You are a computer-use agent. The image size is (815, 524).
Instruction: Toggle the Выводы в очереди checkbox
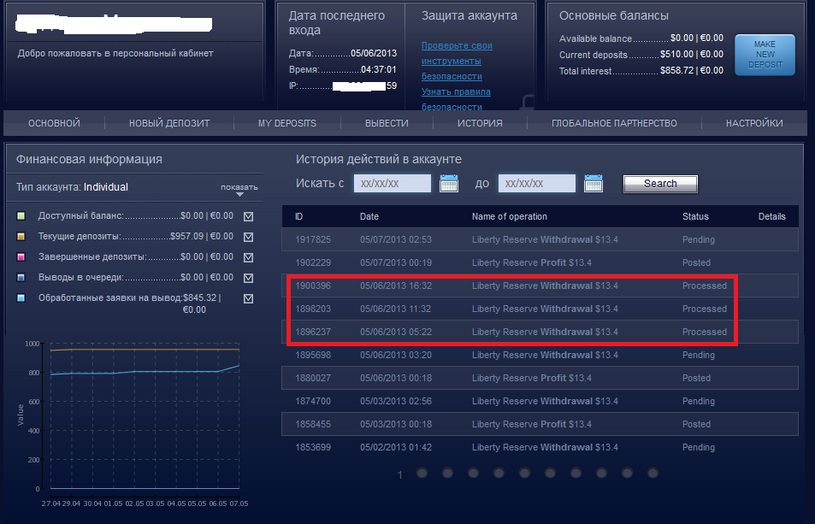(x=249, y=278)
